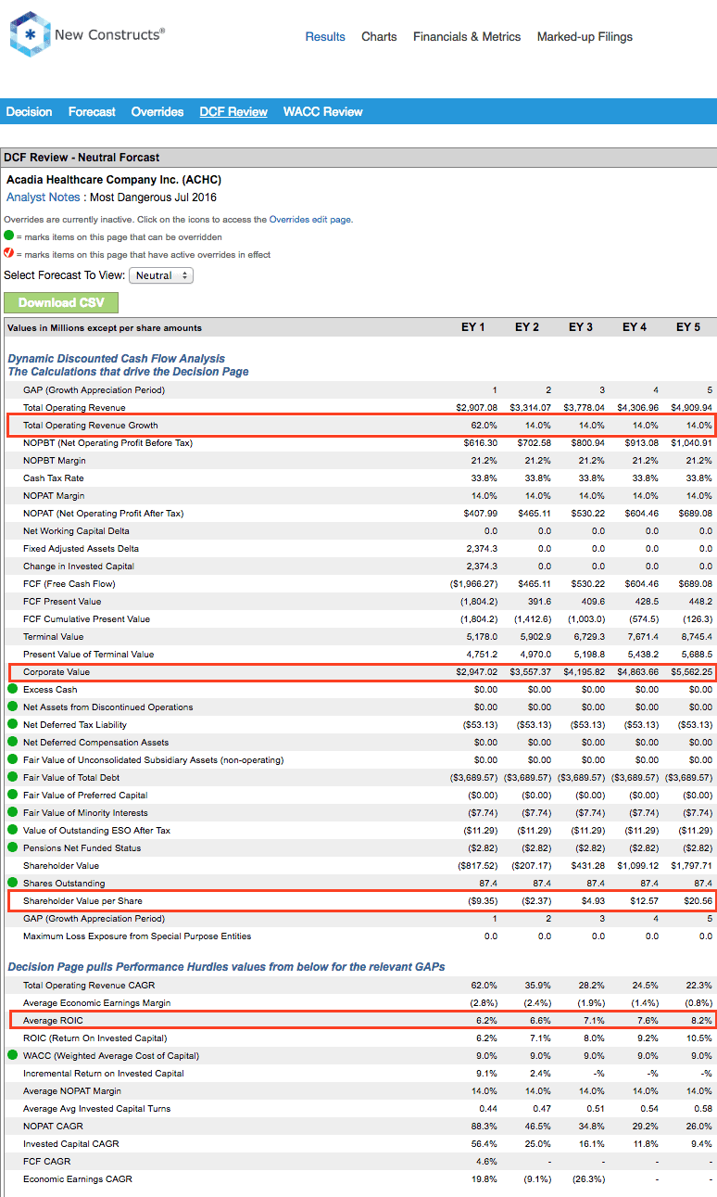Screen dimensions: 717x1197
Task: Click override dot beside Shares Outstanding
Action: click(x=13, y=883)
